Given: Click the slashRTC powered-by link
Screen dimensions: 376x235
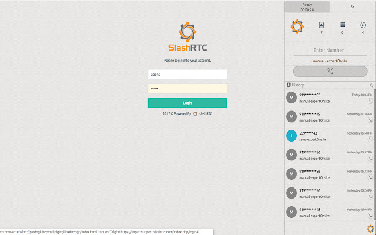Looking at the screenshot, I should [x=205, y=113].
